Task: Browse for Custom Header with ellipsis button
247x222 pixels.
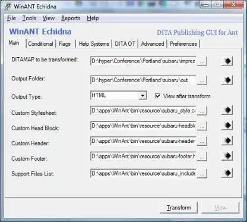Action: coord(202,141)
